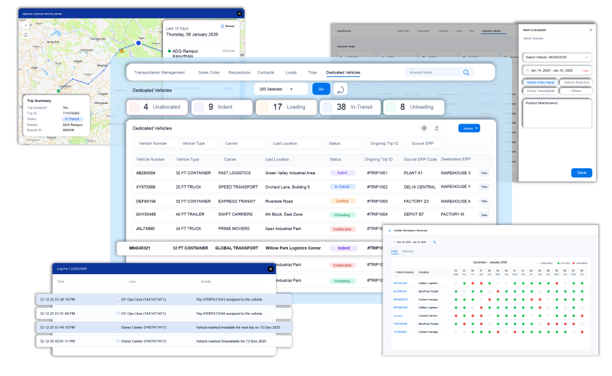Click the refresh arrow beside Go
Image resolution: width=612 pixels, height=376 pixels.
[x=341, y=89]
